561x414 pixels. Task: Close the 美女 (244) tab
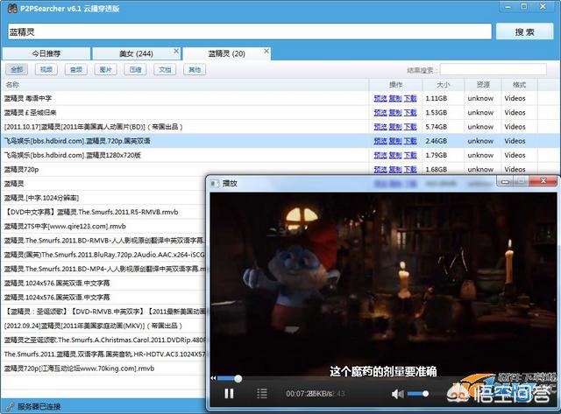[176, 51]
